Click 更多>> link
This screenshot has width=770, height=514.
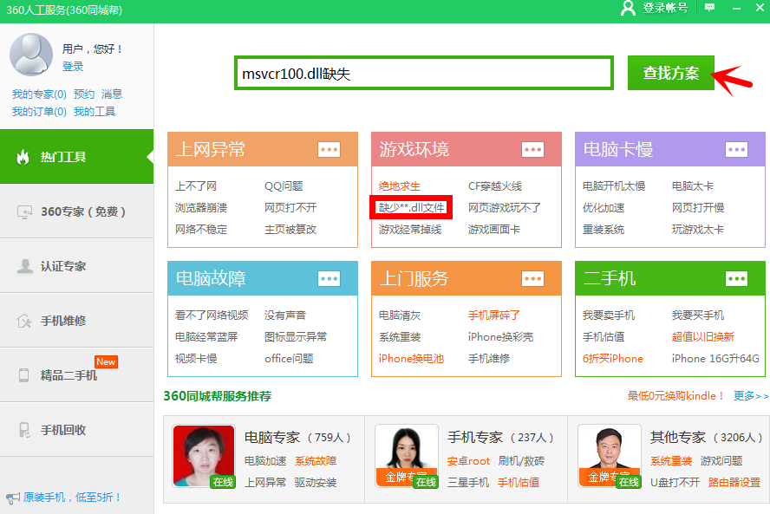[751, 396]
